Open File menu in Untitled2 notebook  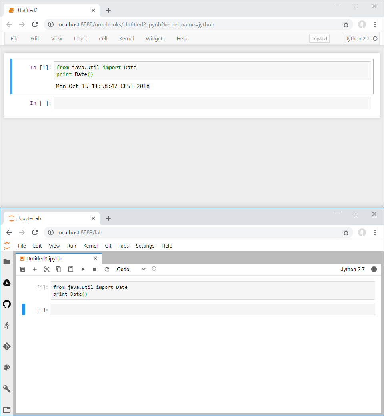(x=14, y=39)
